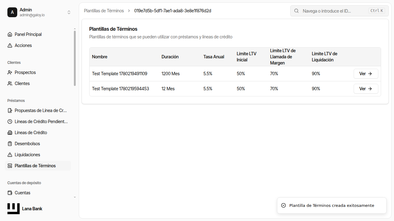Click Test Template 1780219594453 name cell
394x221 pixels.
[x=120, y=89]
